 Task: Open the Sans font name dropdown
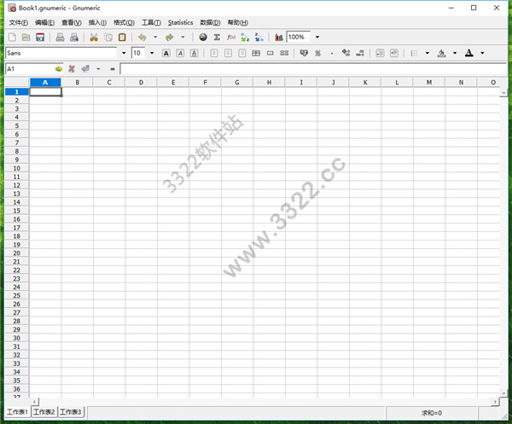(x=124, y=53)
